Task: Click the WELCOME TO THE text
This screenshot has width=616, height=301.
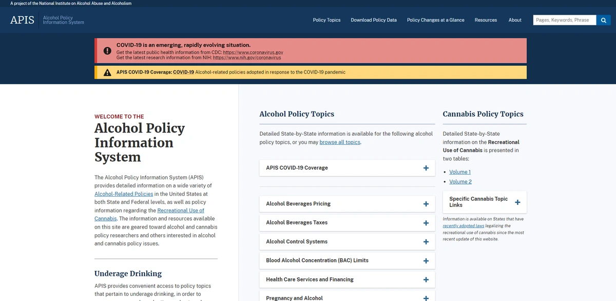Action: (119, 117)
